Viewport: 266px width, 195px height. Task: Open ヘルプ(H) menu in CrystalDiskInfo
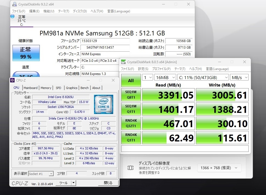click(x=97, y=11)
